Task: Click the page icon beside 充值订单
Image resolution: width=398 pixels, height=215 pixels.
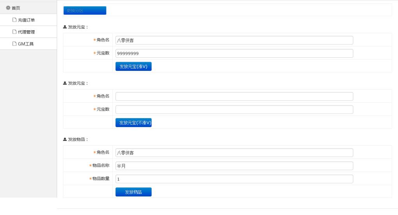Action: point(14,20)
